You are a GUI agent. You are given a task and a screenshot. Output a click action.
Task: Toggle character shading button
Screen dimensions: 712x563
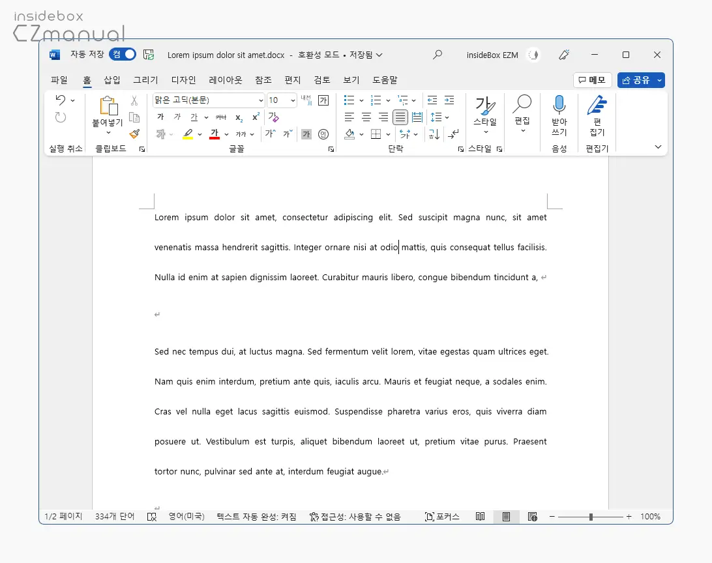(306, 134)
